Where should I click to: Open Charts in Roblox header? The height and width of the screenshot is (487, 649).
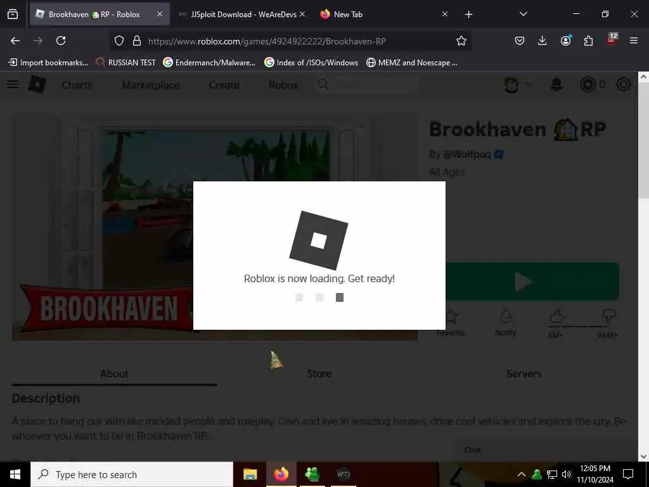point(77,85)
